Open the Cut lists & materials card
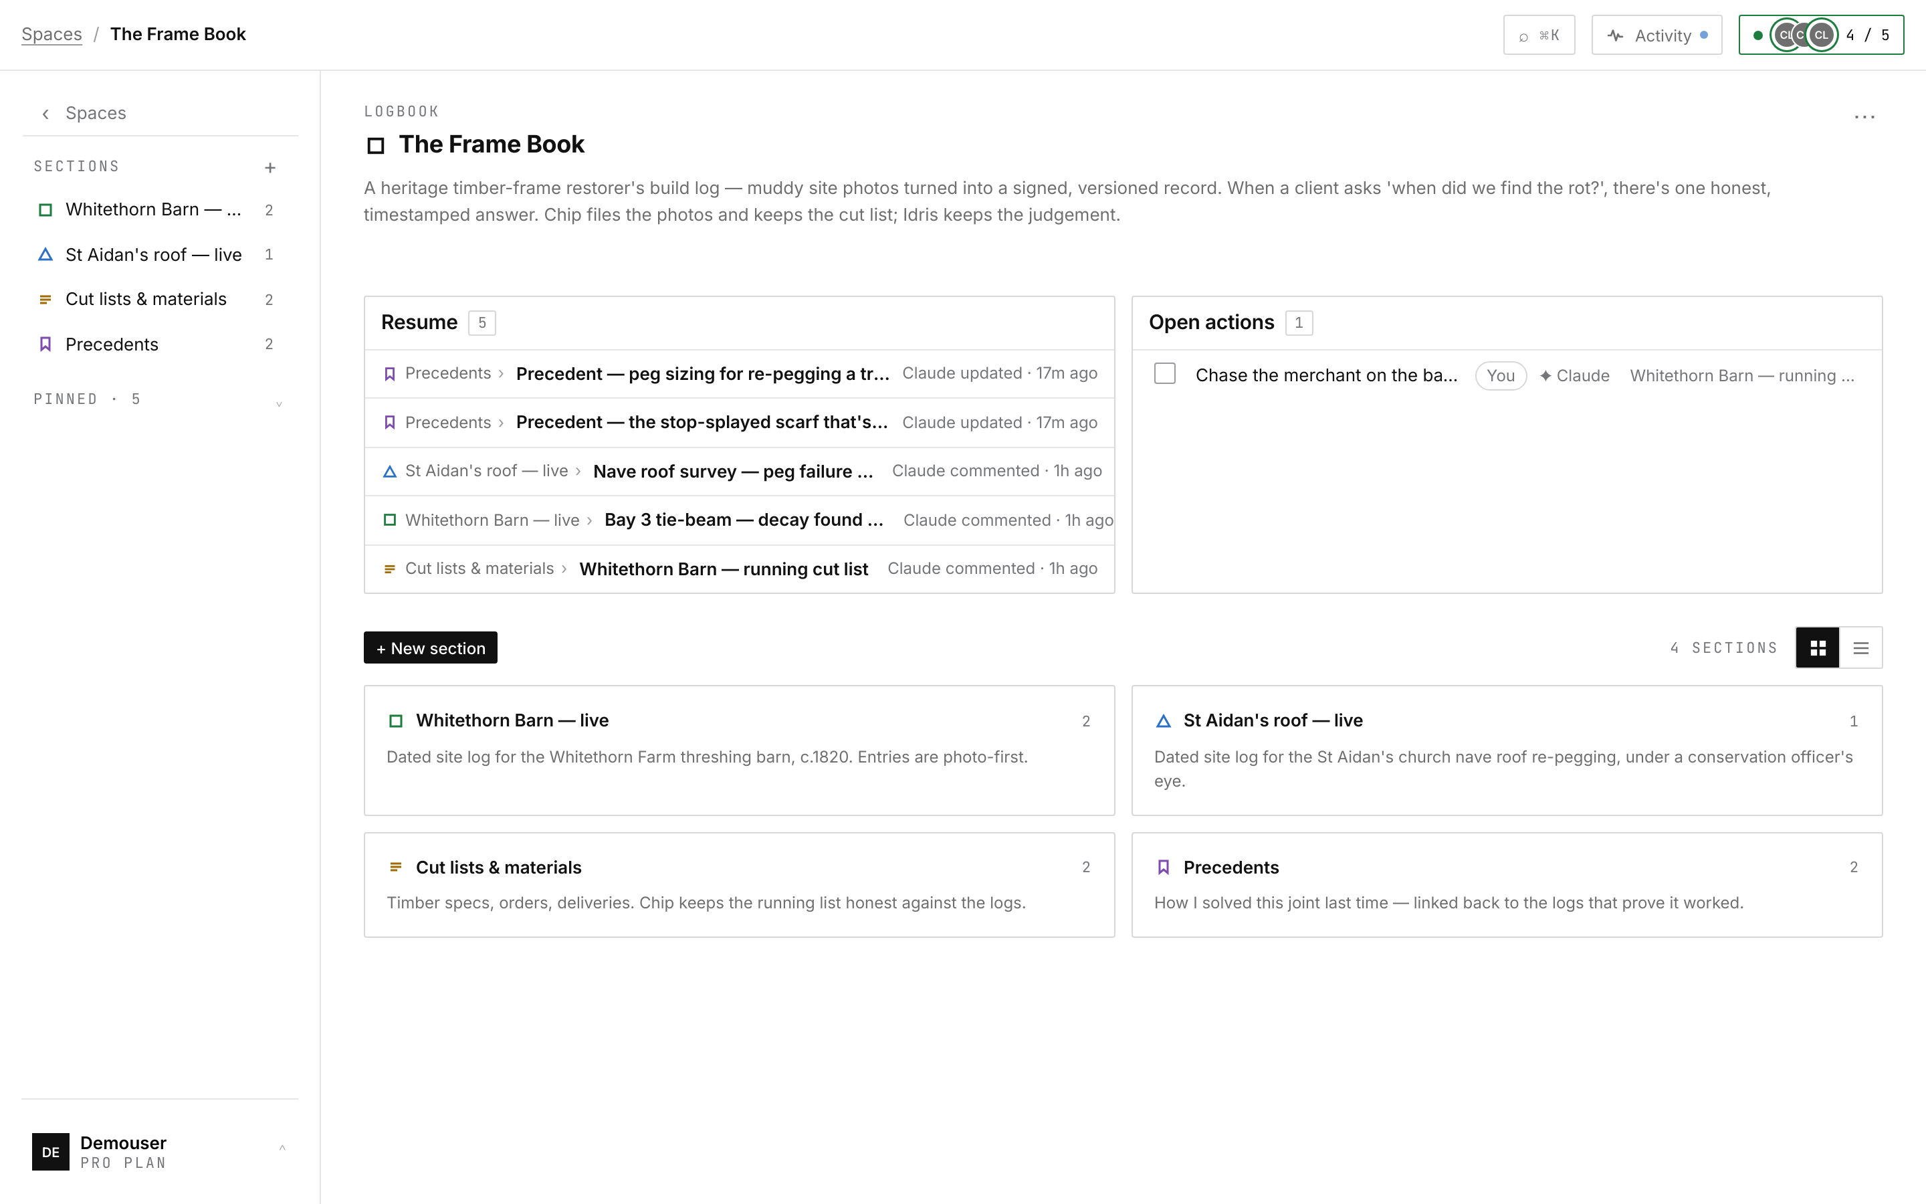This screenshot has height=1204, width=1926. (x=740, y=885)
